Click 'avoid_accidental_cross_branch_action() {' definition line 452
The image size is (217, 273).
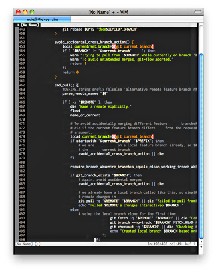94,42
